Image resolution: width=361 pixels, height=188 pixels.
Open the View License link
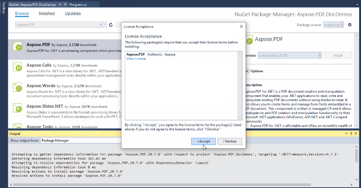tap(136, 59)
